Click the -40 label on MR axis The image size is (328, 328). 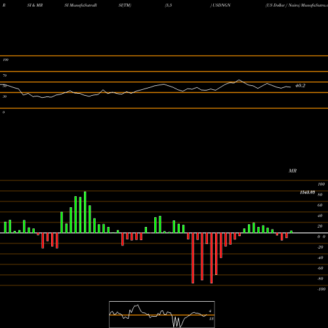[x=320, y=258]
